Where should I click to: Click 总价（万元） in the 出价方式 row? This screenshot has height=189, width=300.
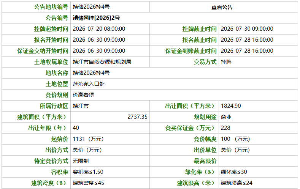click(x=87, y=150)
